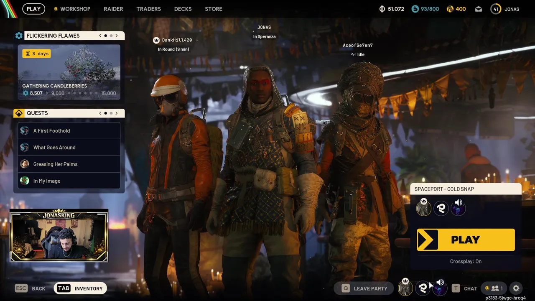This screenshot has height=301, width=535.
Task: Go to the Decks tab
Action: click(x=183, y=9)
